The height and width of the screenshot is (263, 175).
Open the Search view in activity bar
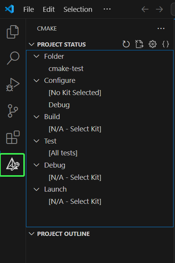click(13, 58)
